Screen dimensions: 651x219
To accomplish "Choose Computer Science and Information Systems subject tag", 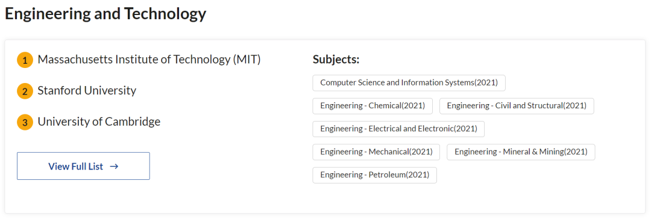I will point(409,82).
